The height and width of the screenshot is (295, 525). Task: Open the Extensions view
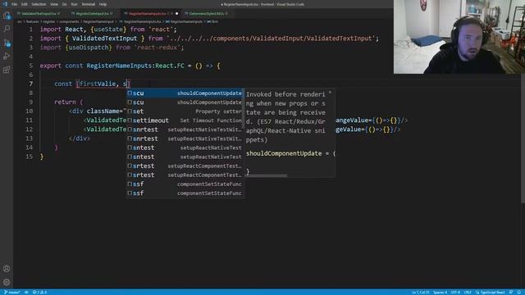[x=7, y=70]
